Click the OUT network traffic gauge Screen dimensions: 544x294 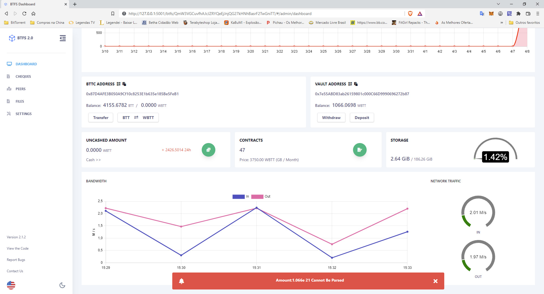(x=478, y=256)
